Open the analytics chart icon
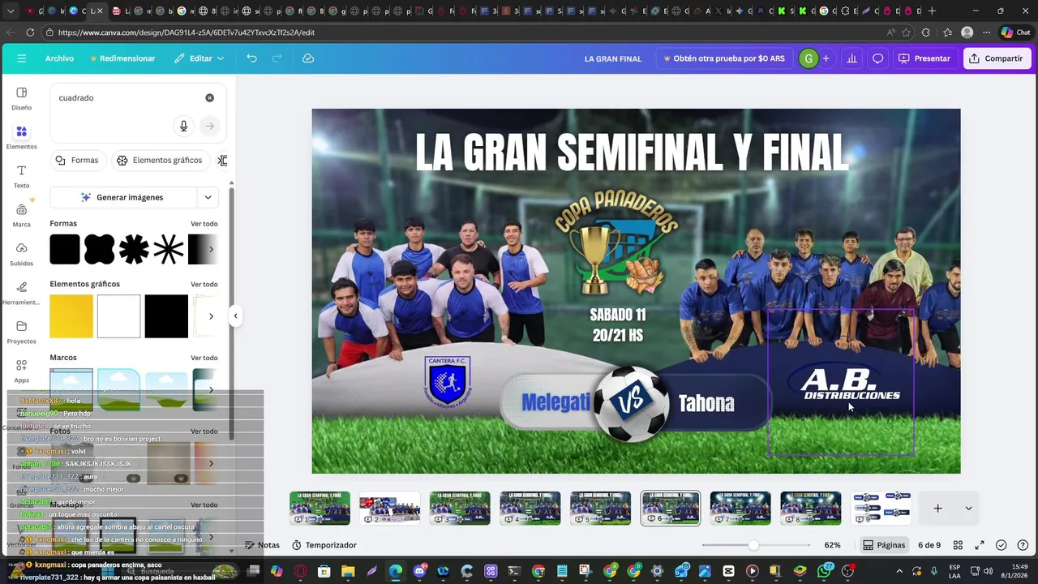This screenshot has width=1038, height=584. tap(852, 58)
